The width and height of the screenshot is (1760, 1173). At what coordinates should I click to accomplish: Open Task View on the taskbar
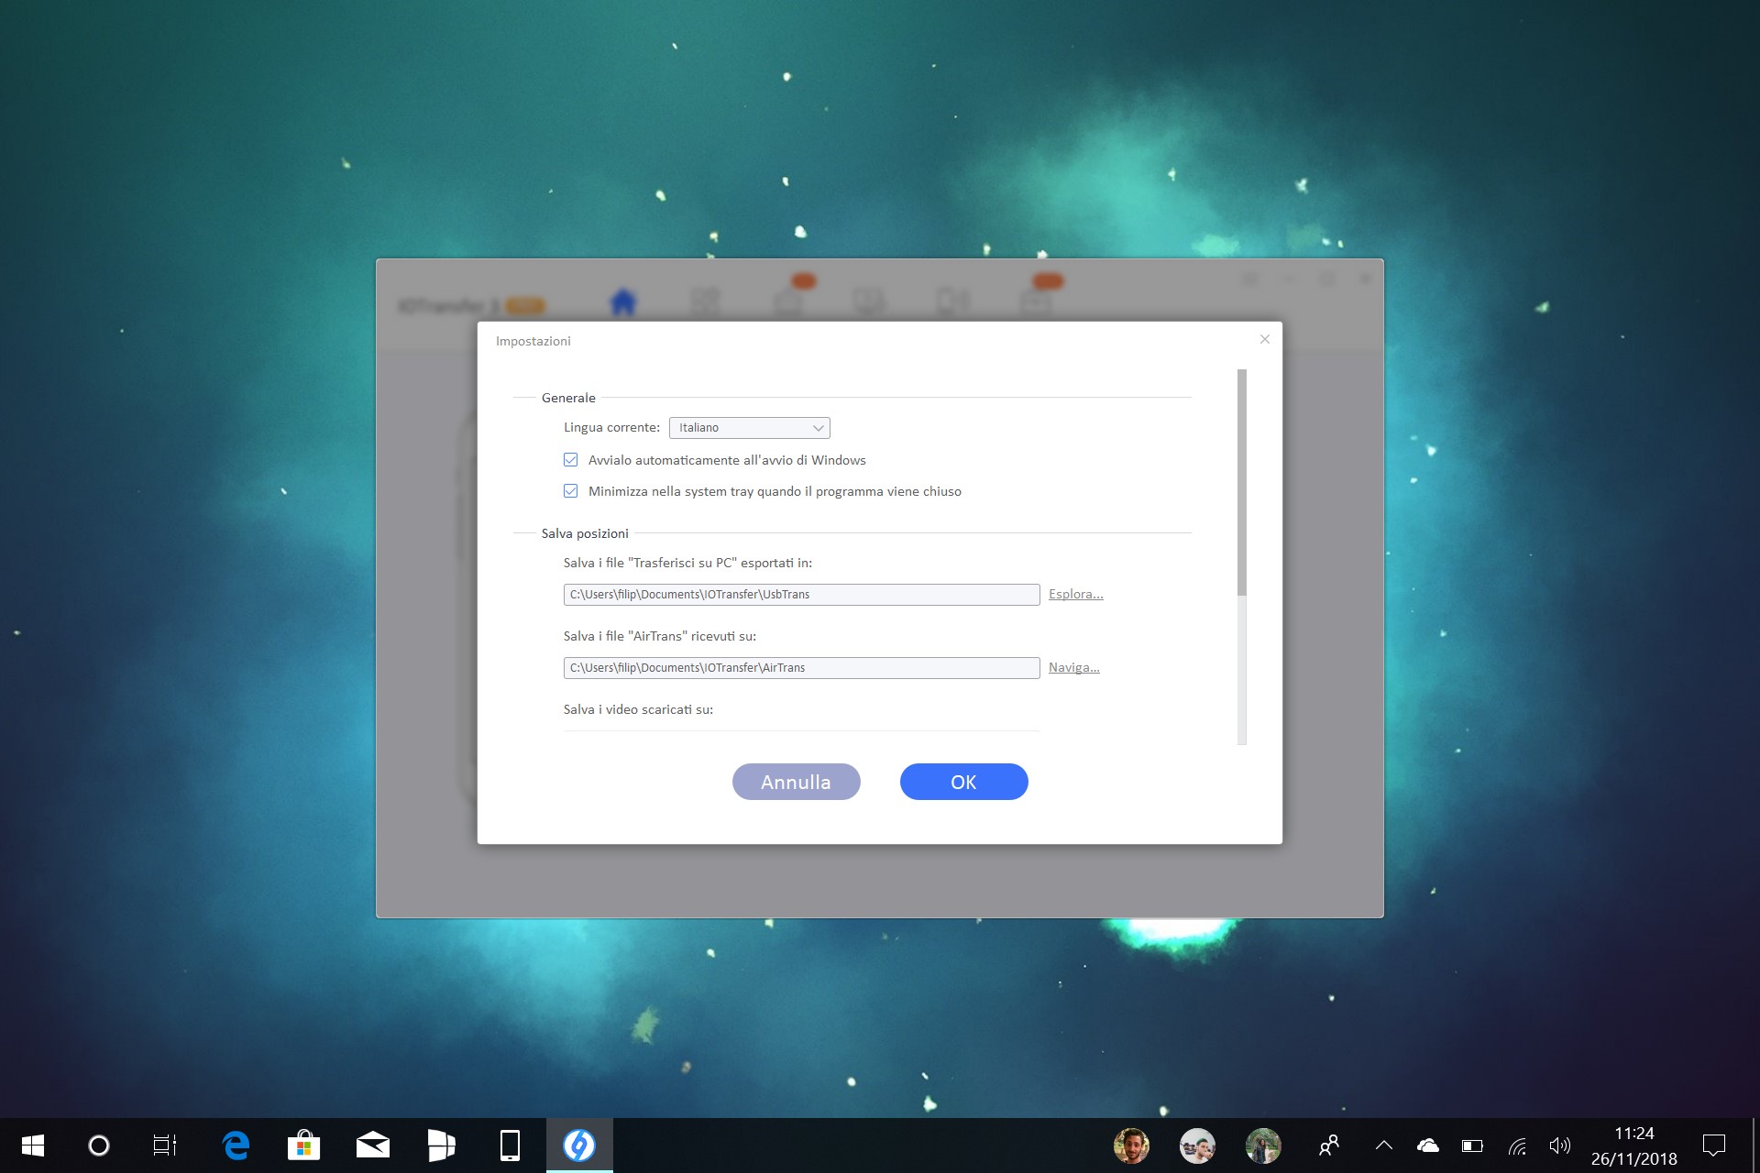(x=164, y=1146)
